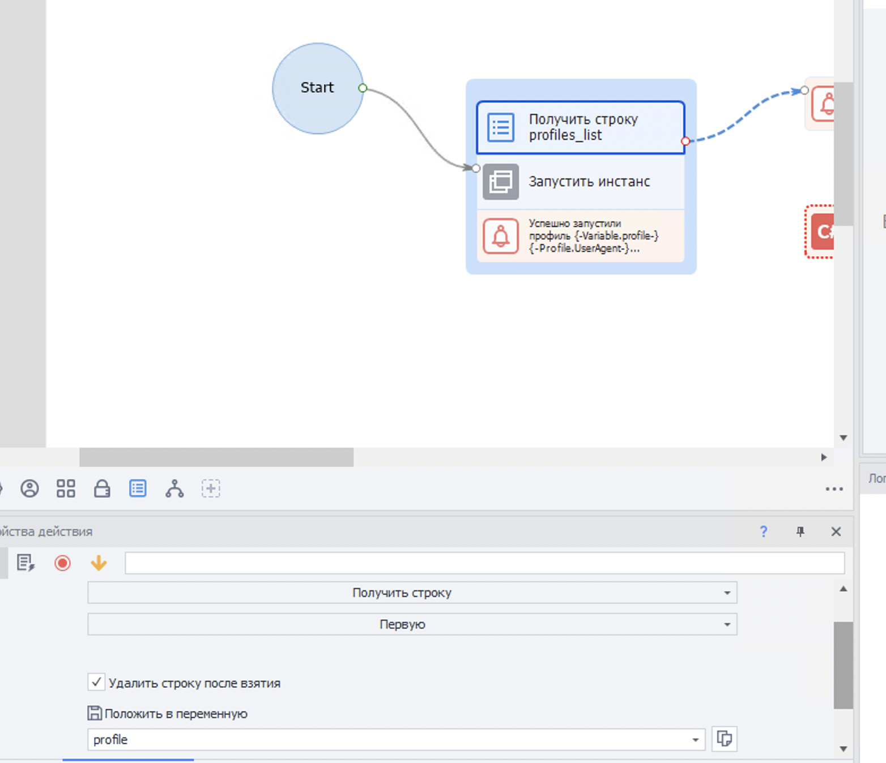Open the 'profile' variable dropdown
The width and height of the screenshot is (886, 763).
pyautogui.click(x=695, y=740)
